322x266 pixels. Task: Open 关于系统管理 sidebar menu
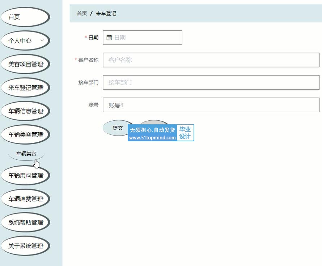pyautogui.click(x=25, y=246)
